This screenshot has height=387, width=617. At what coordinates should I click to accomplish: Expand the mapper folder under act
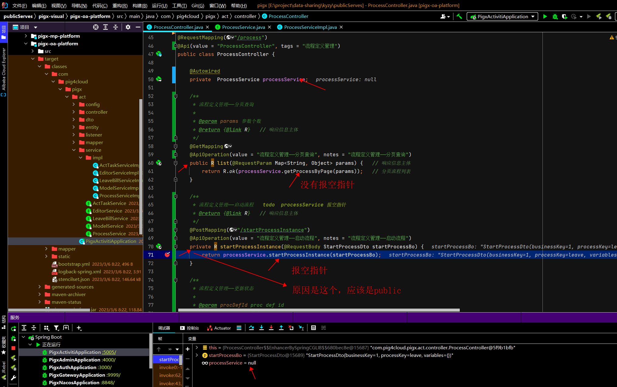click(x=74, y=142)
